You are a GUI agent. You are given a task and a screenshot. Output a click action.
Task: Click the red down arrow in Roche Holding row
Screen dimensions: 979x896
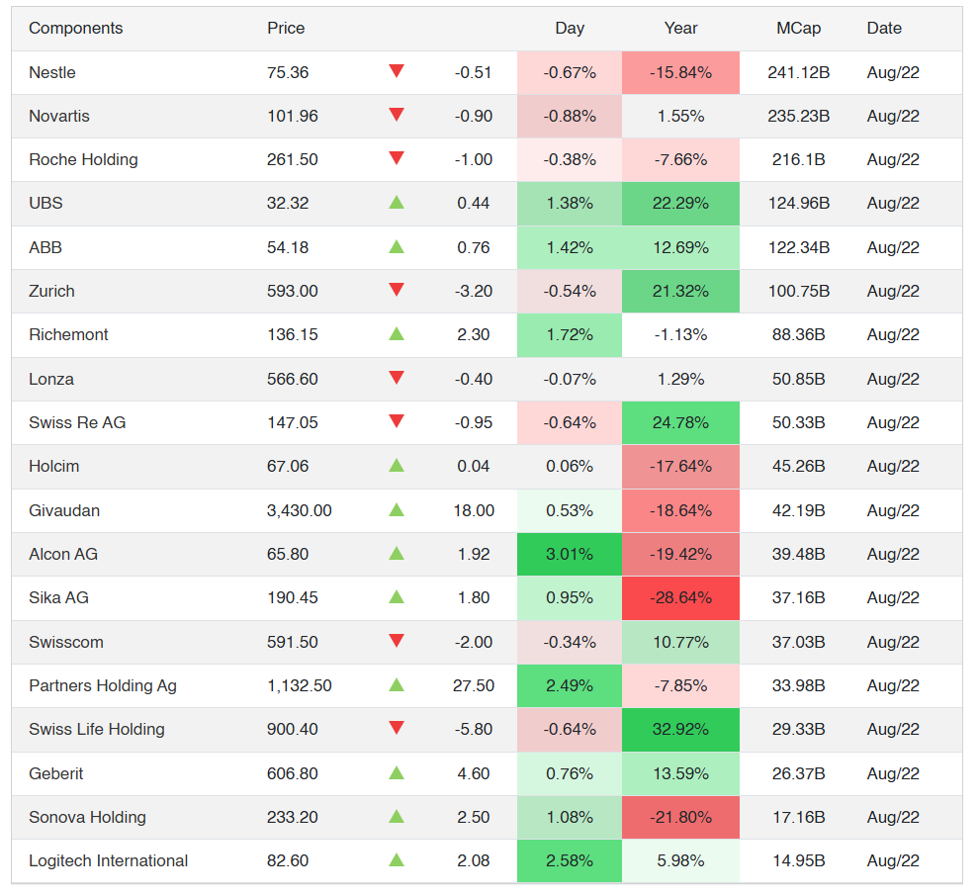397,158
